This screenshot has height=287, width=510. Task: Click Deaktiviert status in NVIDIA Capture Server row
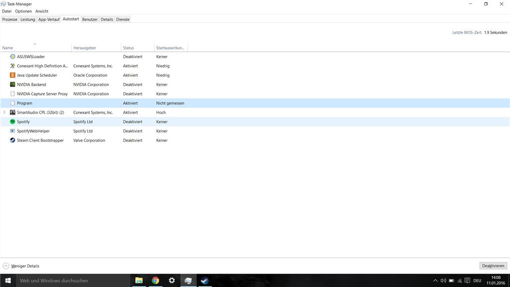point(132,94)
